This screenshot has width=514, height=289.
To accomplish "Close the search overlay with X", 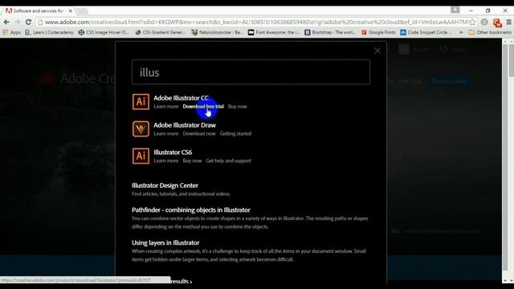I will (377, 51).
